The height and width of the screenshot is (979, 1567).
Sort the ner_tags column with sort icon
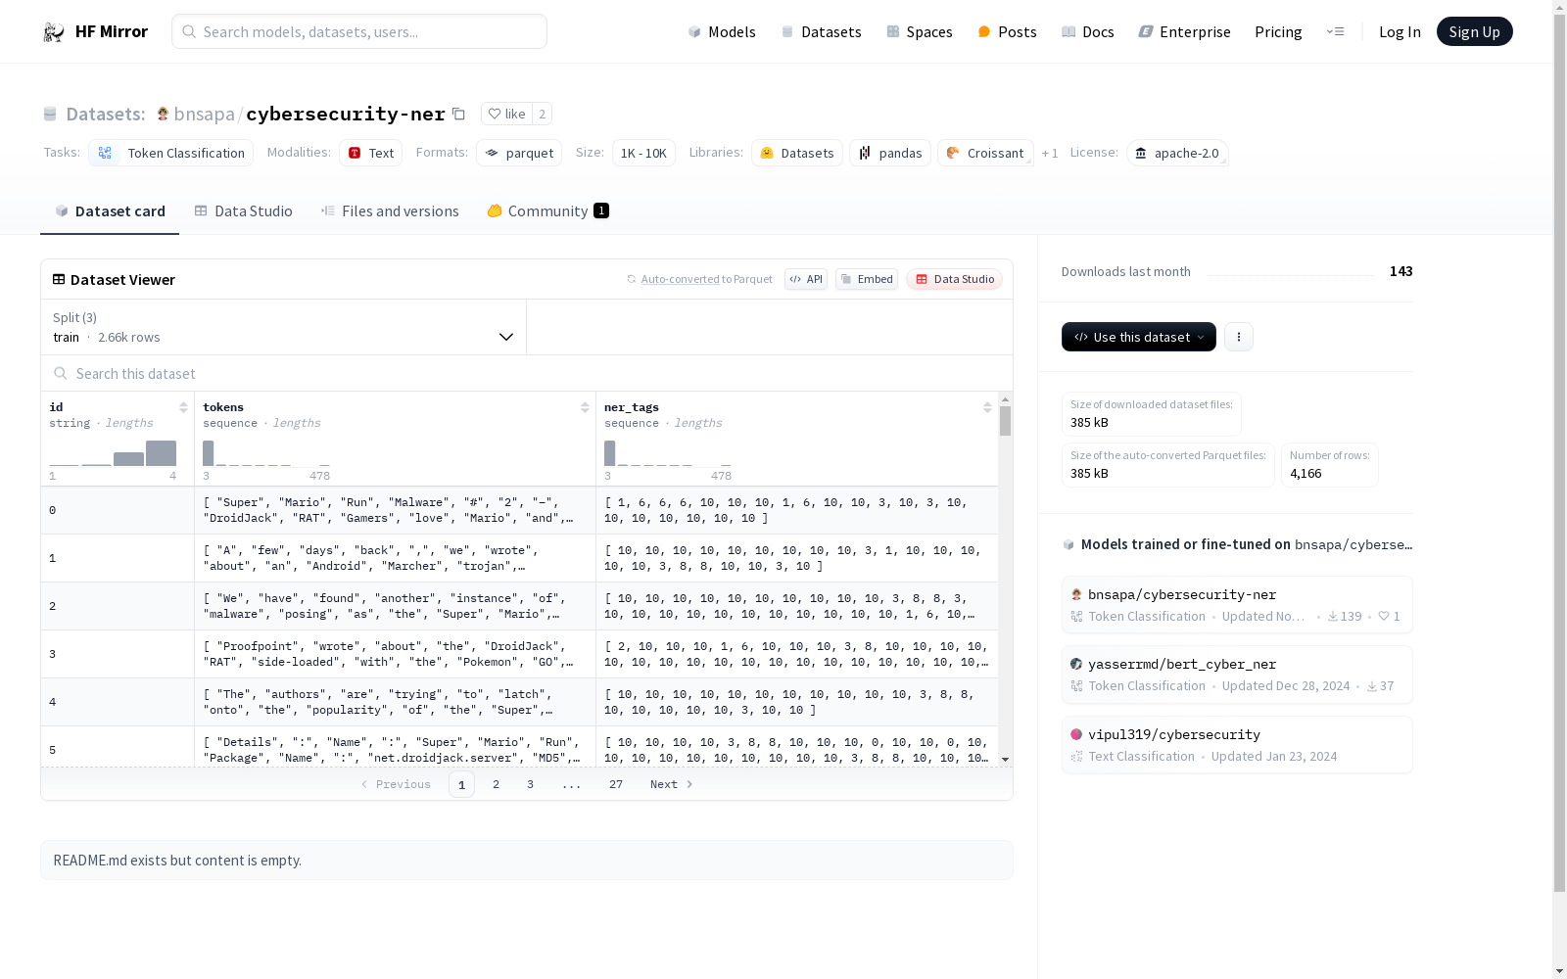pos(987,407)
